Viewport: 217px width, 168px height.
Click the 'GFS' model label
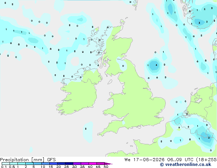(x=51, y=160)
